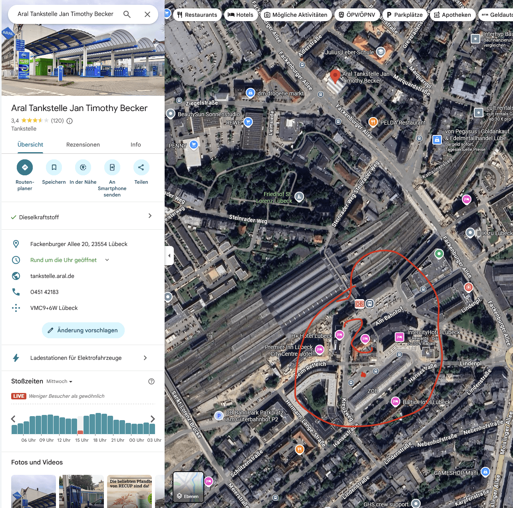Save the place with Speichern icon
The height and width of the screenshot is (508, 513).
pos(54,167)
